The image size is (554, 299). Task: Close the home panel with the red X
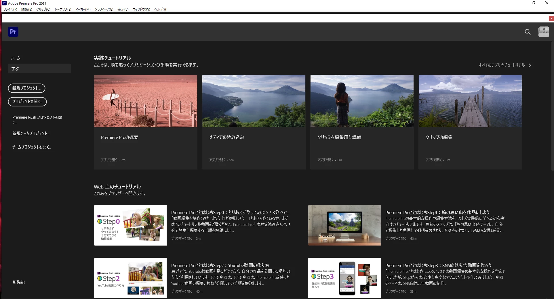pos(551,19)
